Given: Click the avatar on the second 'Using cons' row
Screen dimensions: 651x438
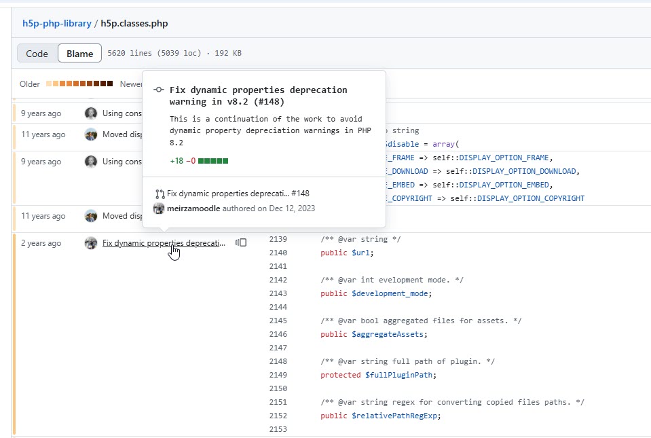Looking at the screenshot, I should point(90,162).
